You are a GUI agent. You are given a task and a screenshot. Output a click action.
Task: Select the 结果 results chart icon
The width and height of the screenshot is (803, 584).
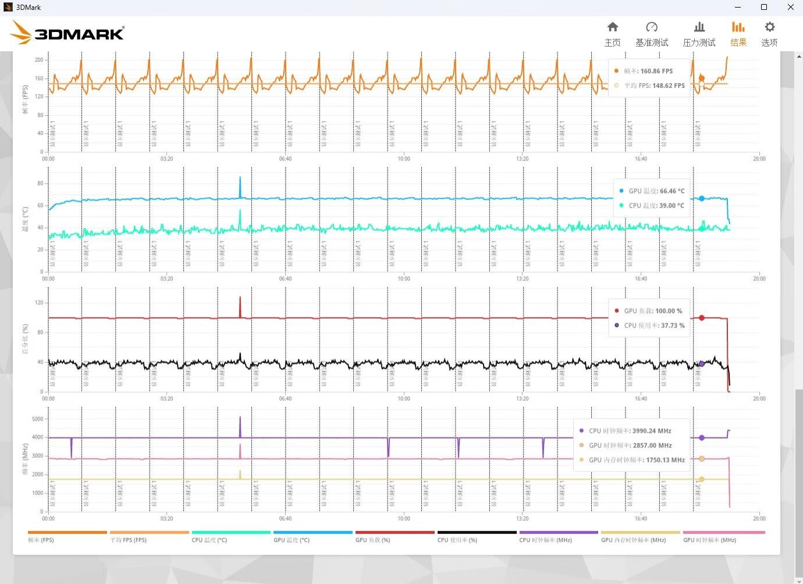[x=738, y=34]
